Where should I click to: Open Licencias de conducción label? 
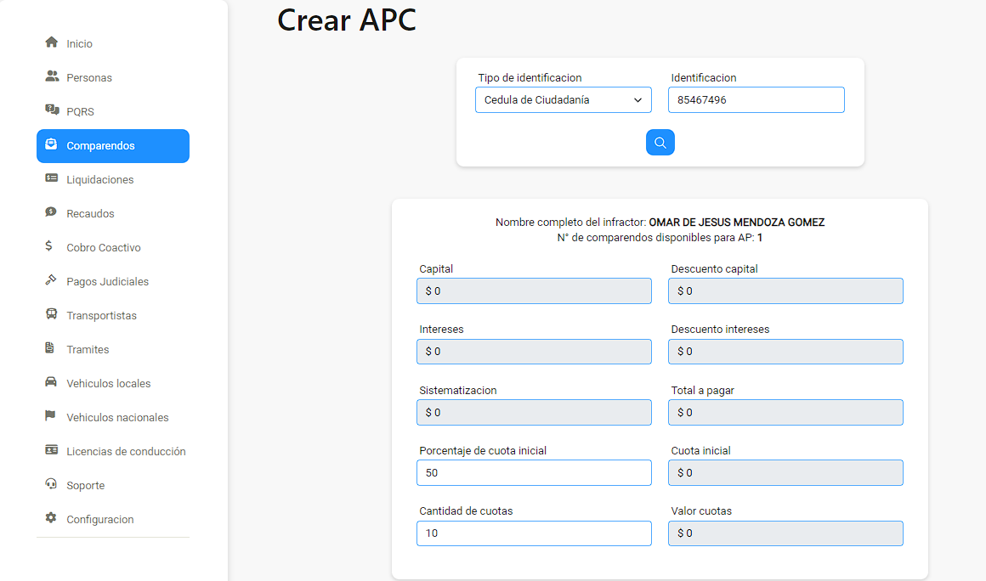coord(127,451)
